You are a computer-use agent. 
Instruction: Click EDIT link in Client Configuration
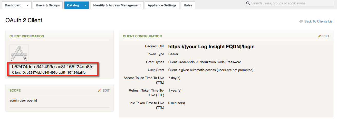tap(326, 36)
